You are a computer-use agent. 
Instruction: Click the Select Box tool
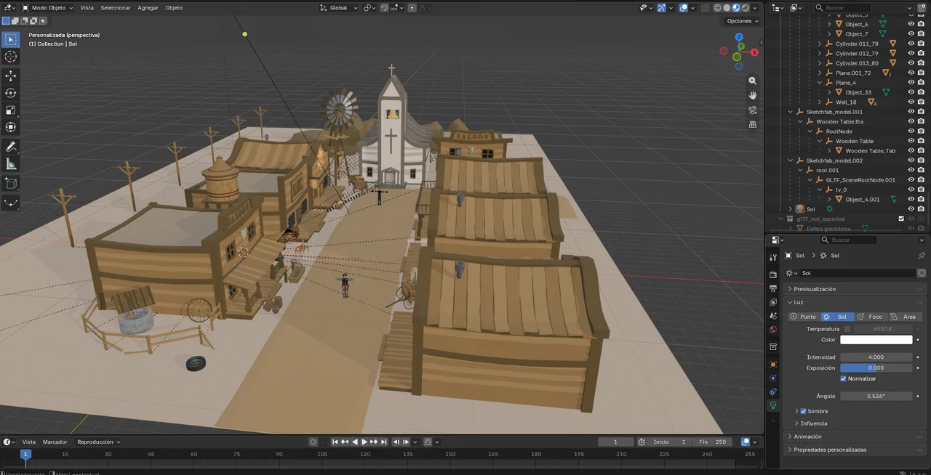pyautogui.click(x=11, y=39)
